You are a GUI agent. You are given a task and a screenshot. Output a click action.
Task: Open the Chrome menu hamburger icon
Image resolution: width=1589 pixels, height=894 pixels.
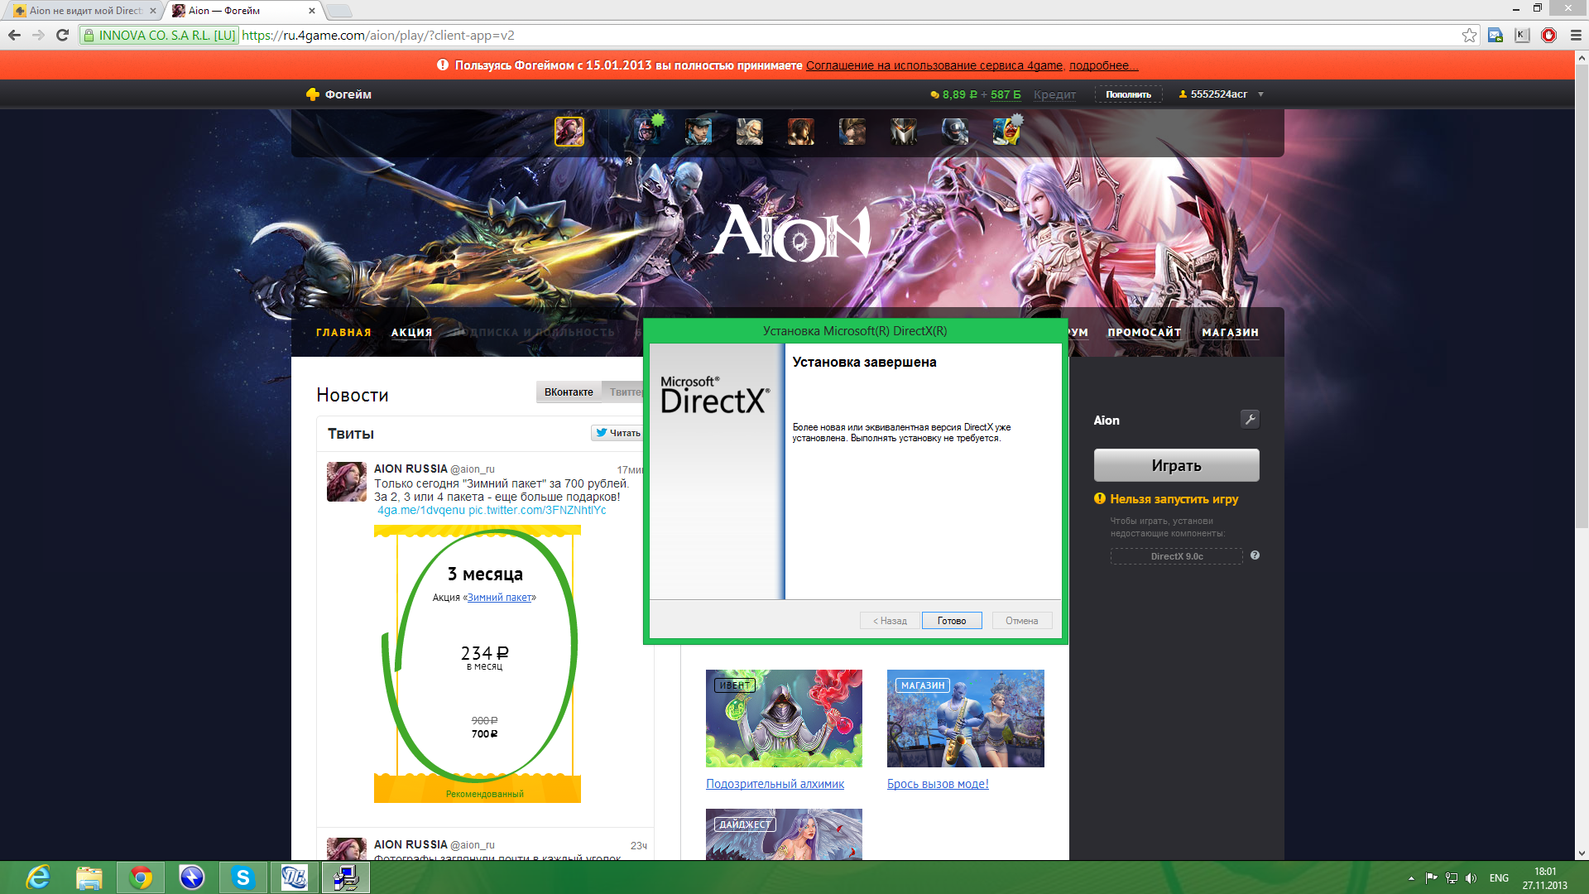[x=1576, y=36]
